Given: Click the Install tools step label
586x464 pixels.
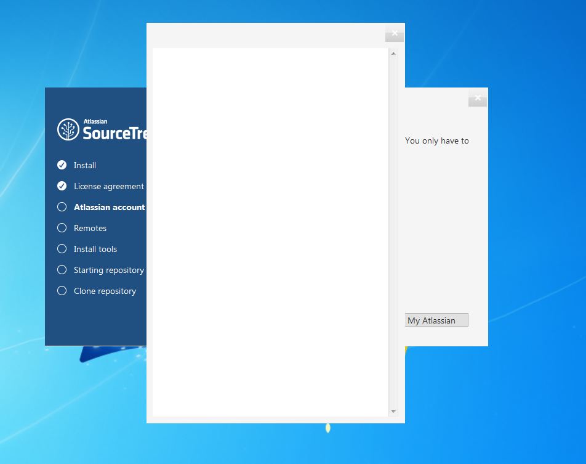Looking at the screenshot, I should (x=95, y=249).
